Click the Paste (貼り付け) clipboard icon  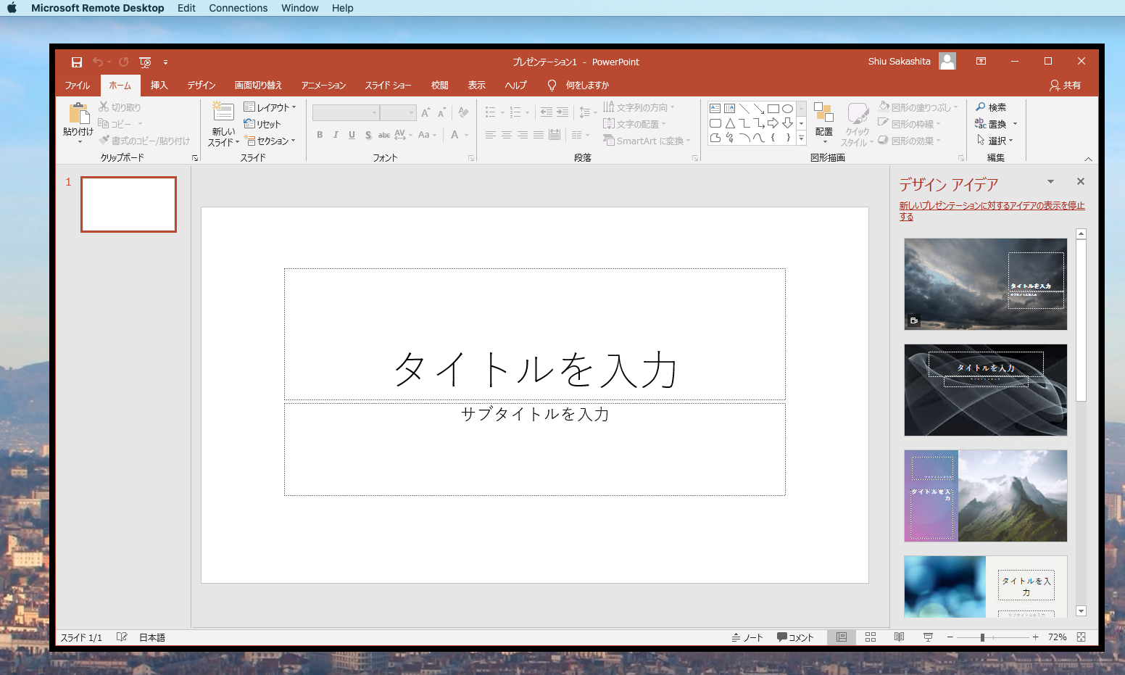point(78,114)
